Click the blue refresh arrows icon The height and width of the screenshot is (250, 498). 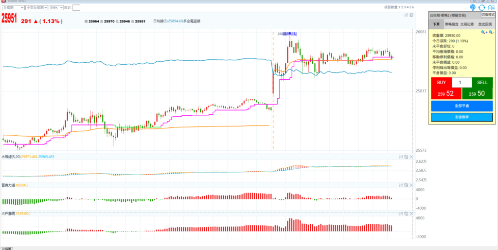(x=482, y=7)
